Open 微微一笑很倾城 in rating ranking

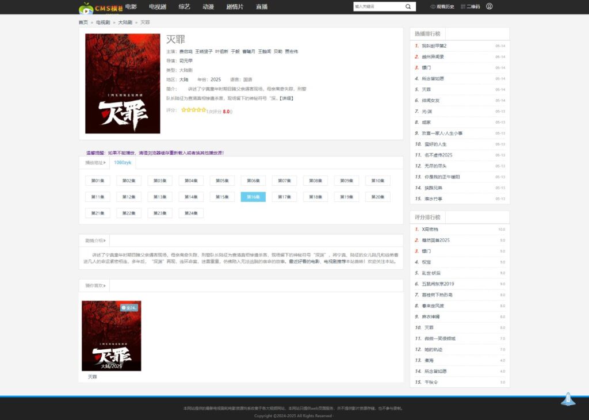click(440, 338)
